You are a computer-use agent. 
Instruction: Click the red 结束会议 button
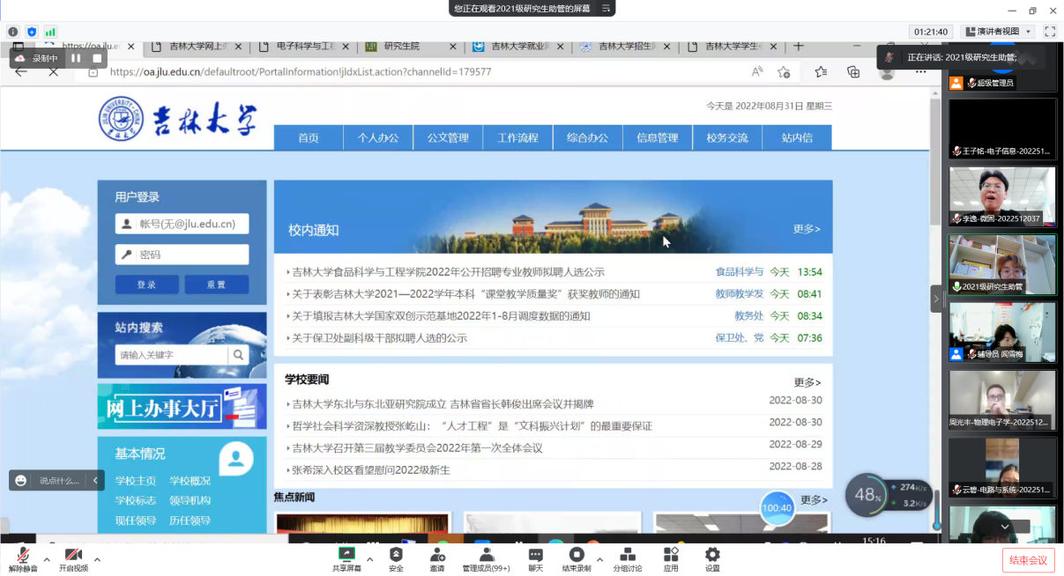(x=1028, y=560)
